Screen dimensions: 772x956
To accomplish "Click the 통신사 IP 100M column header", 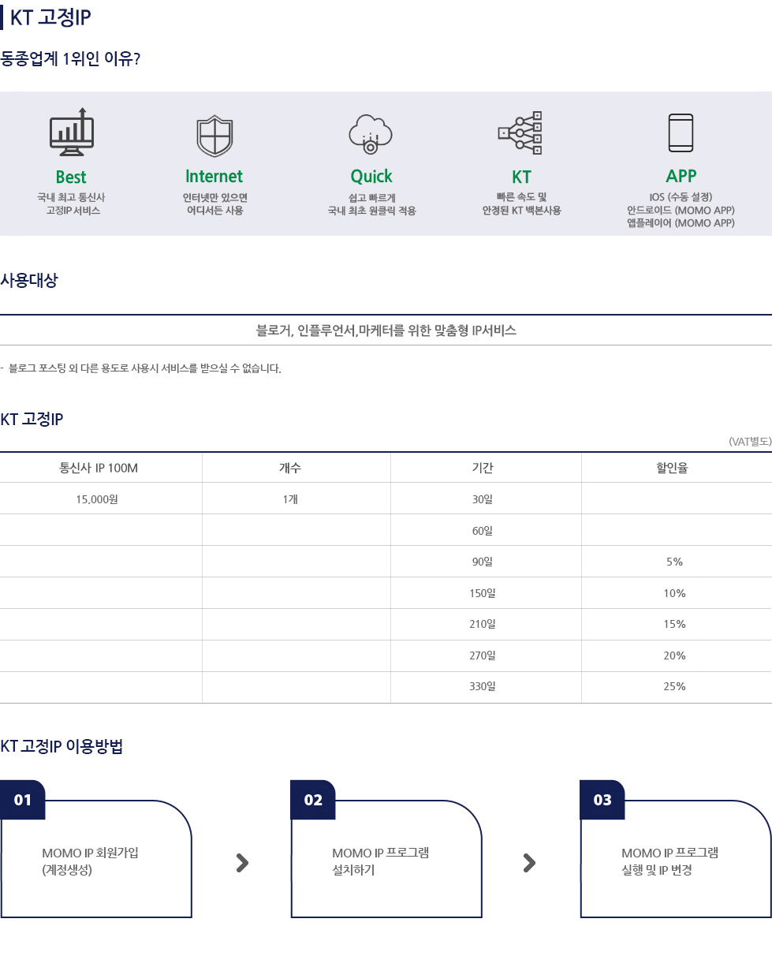I will tap(99, 468).
